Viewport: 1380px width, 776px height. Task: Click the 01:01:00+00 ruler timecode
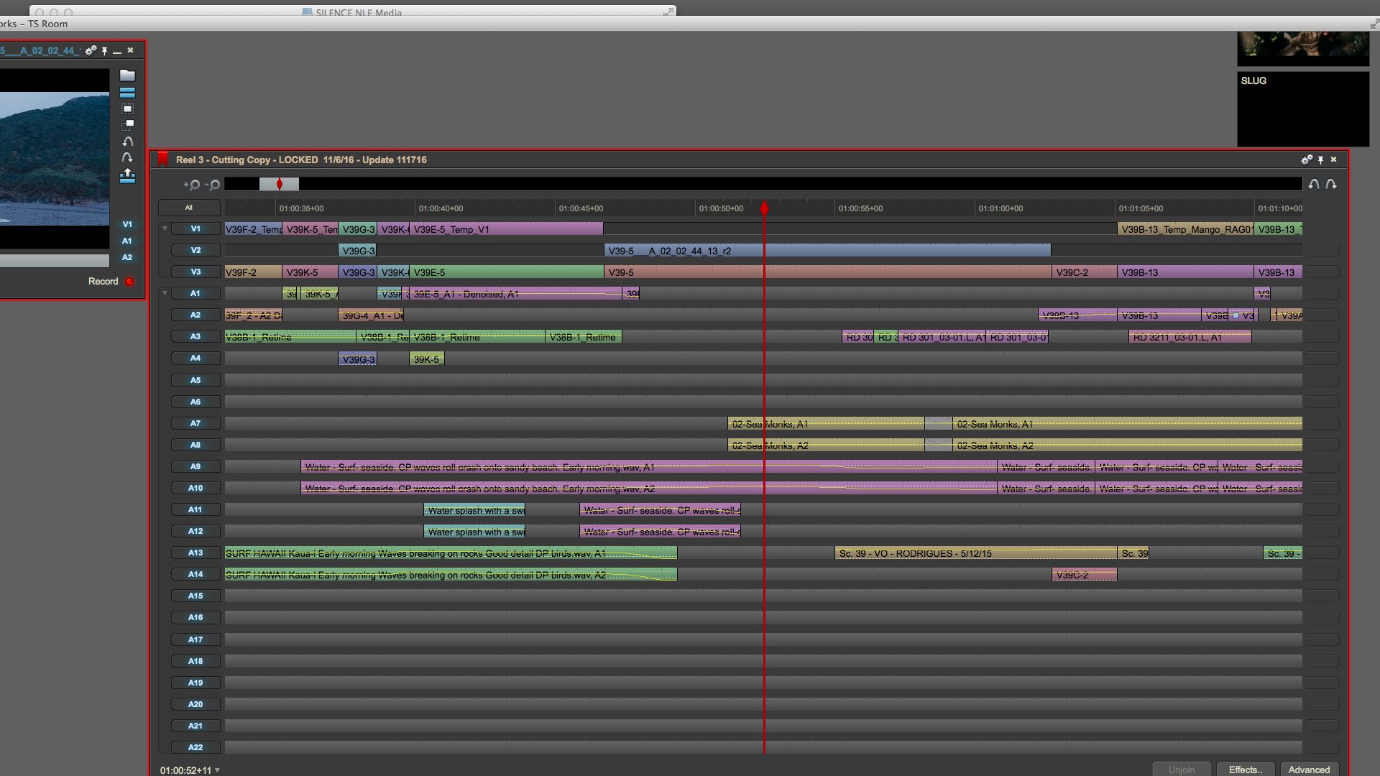pyautogui.click(x=1000, y=208)
